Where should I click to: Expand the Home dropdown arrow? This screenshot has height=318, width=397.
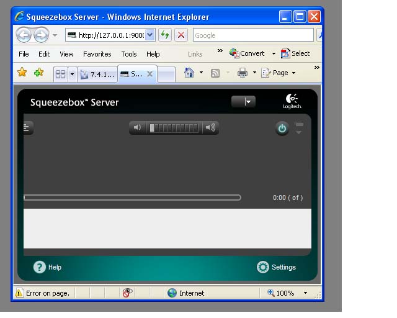point(201,73)
